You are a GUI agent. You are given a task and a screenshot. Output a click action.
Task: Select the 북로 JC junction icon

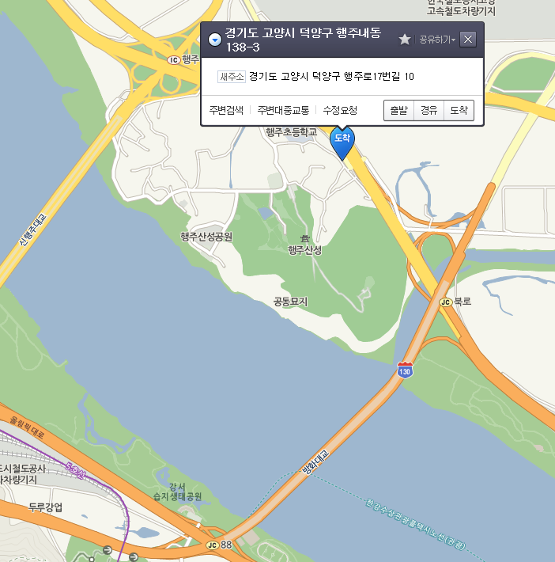click(445, 302)
